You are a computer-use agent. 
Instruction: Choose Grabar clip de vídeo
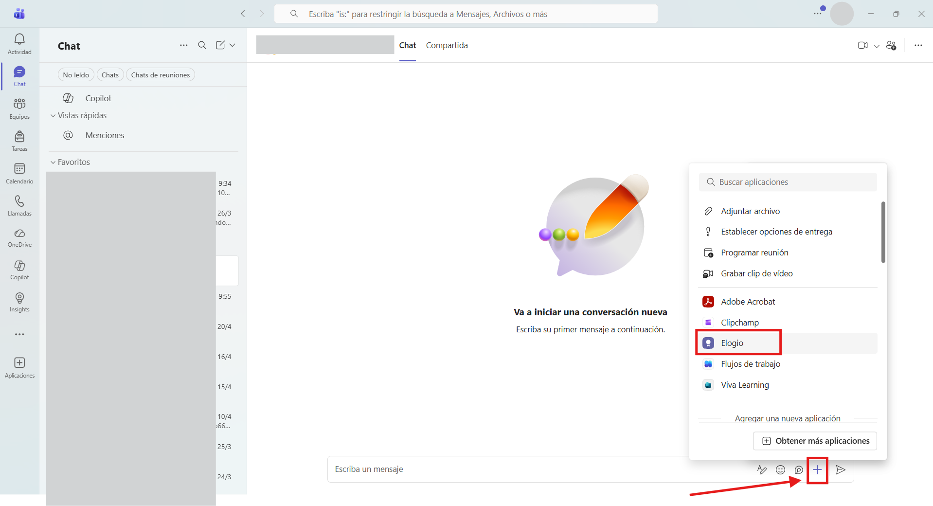click(x=788, y=273)
